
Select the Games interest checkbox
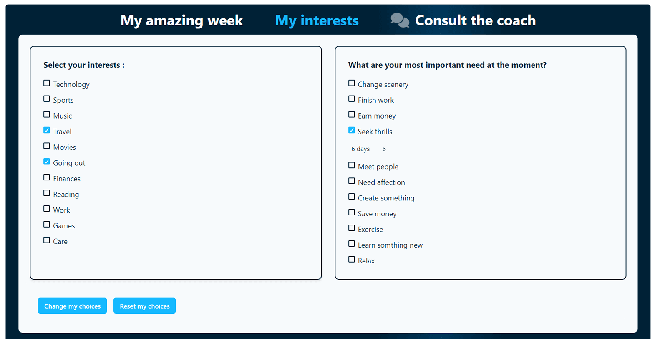click(47, 225)
